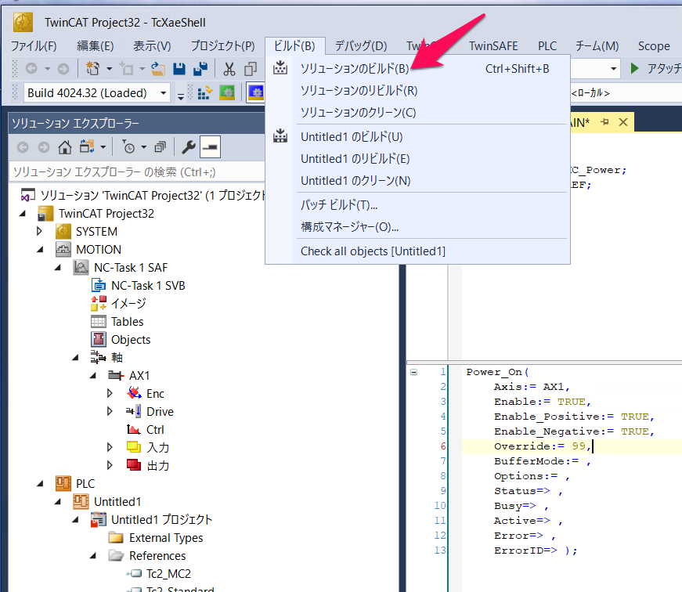Image resolution: width=682 pixels, height=592 pixels.
Task: Click the Pending Changes Filter clock icon
Action: [128, 147]
